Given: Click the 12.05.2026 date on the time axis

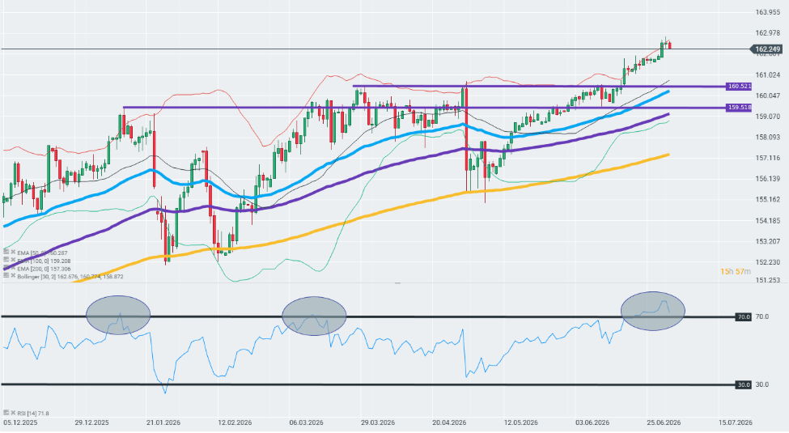Looking at the screenshot, I should click(x=521, y=422).
